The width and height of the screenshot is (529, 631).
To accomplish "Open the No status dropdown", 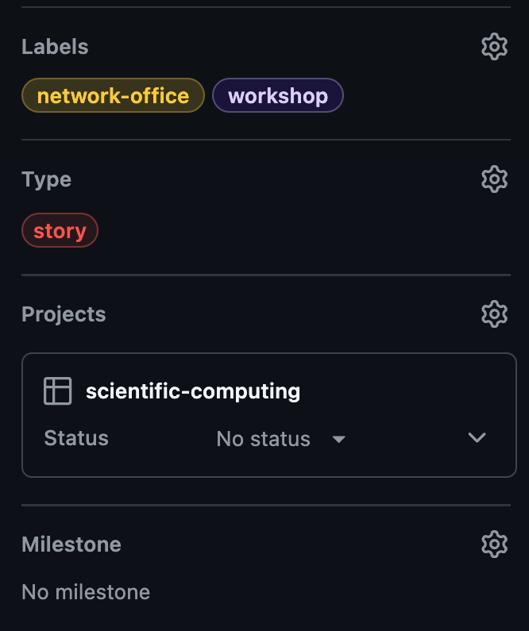I will pyautogui.click(x=280, y=439).
